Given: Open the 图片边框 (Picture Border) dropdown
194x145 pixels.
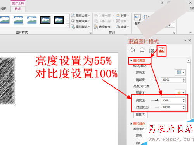Looking at the screenshot, I should [x=80, y=15].
